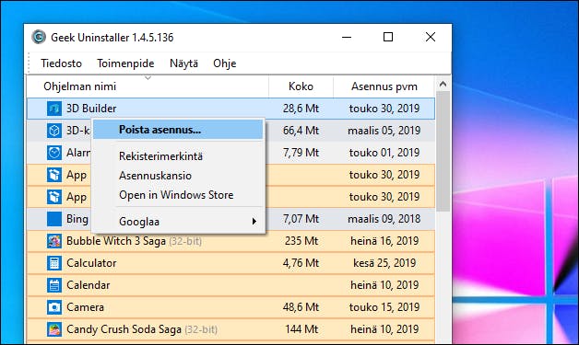
Task: Click the Camera app icon
Action: pos(54,307)
